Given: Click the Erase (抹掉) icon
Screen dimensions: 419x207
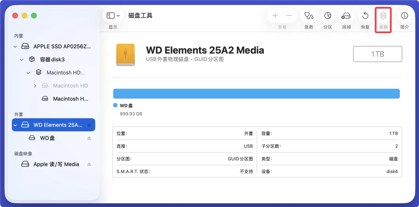Looking at the screenshot, I should click(x=346, y=16).
